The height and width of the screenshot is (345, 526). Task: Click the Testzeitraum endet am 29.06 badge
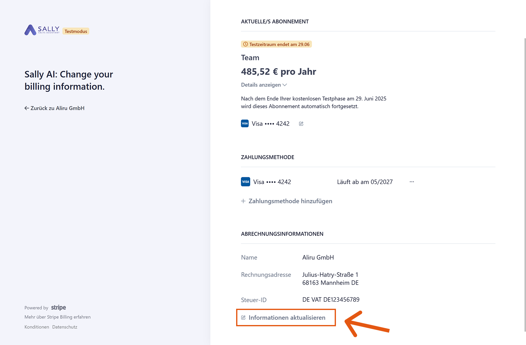pyautogui.click(x=276, y=44)
